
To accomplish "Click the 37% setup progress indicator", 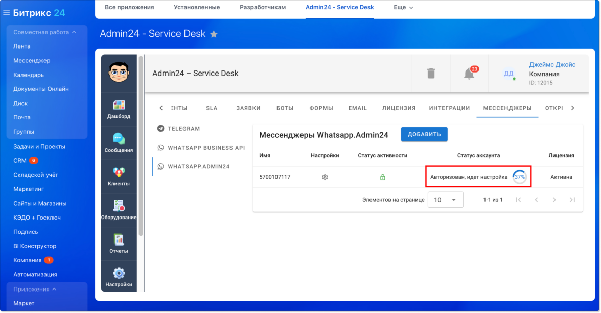I will click(520, 177).
